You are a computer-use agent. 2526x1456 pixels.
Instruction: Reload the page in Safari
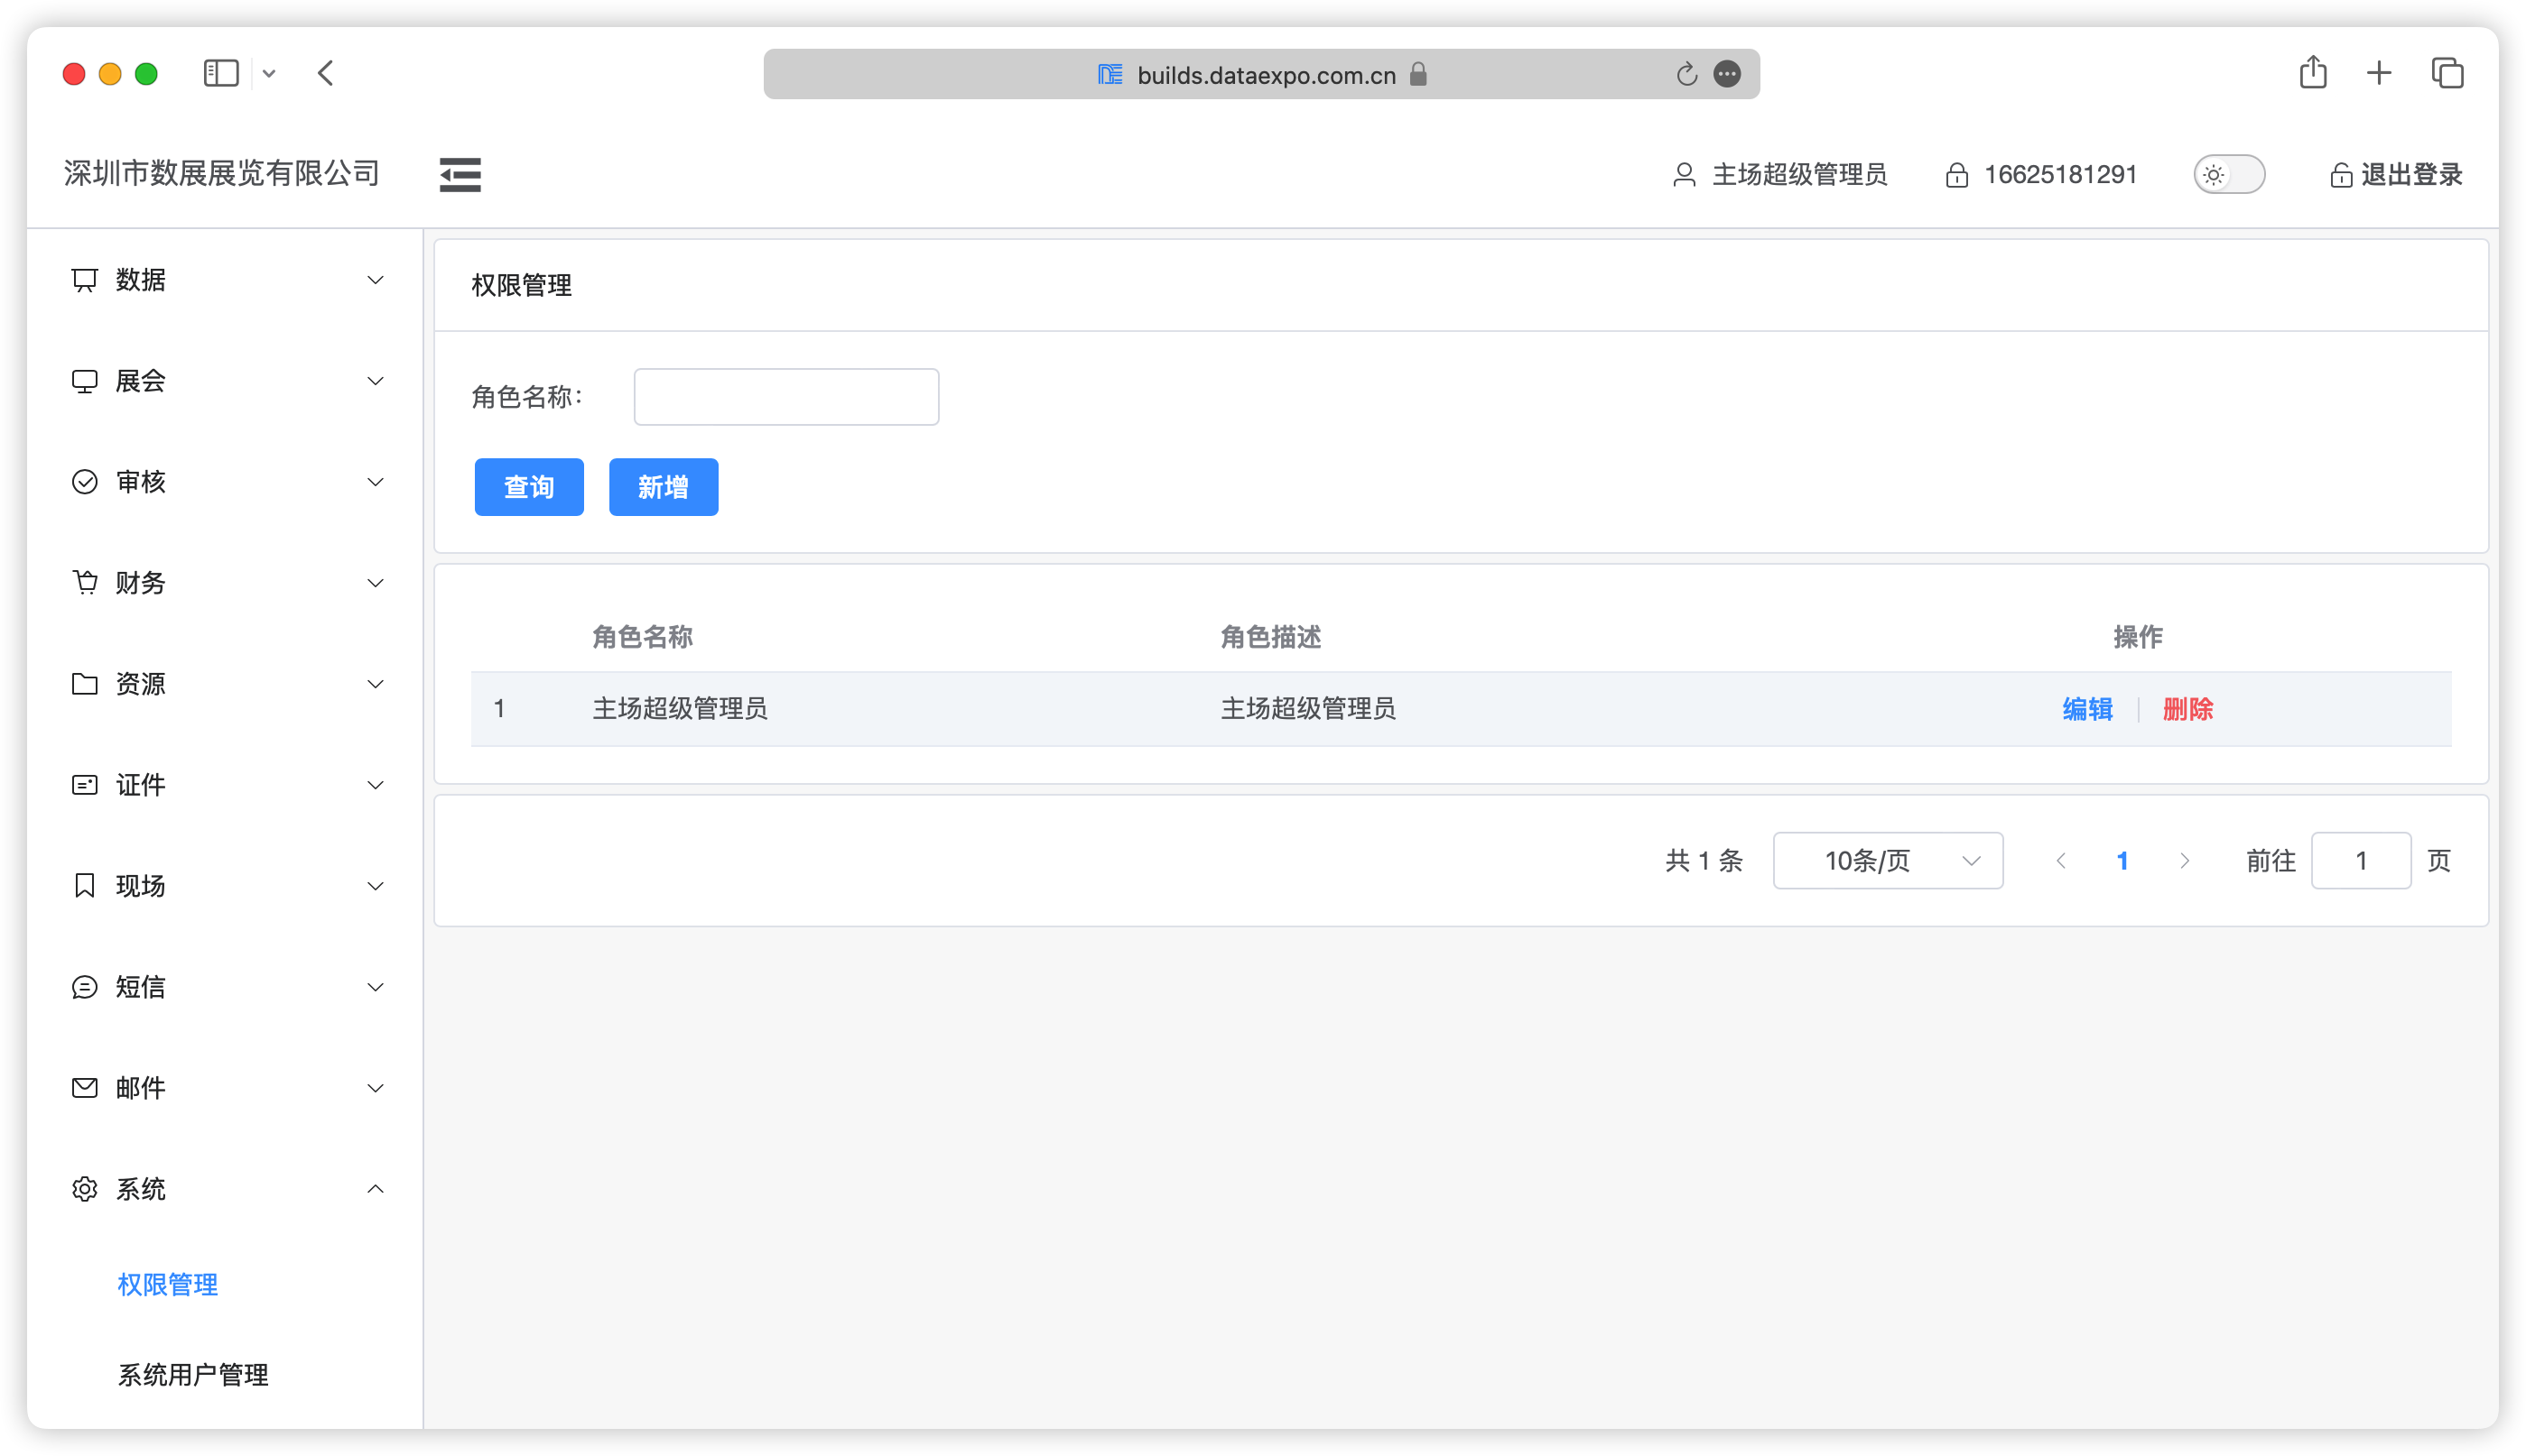pos(1686,74)
